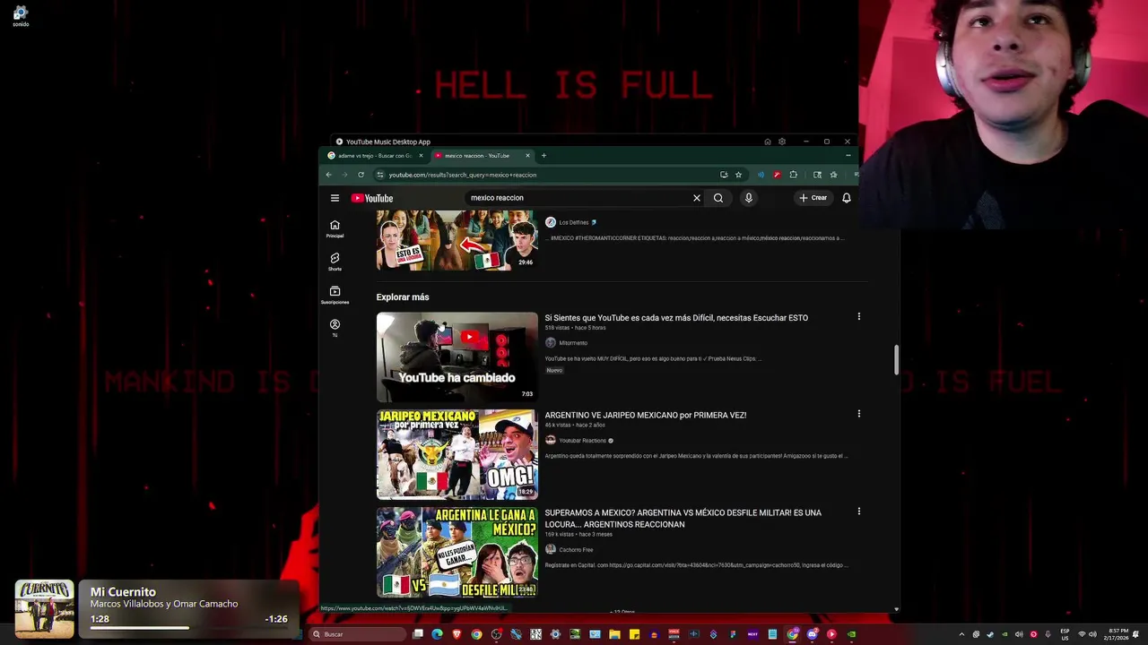Open Microsoft Edge from the taskbar
Image resolution: width=1148 pixels, height=645 pixels.
coord(437,634)
